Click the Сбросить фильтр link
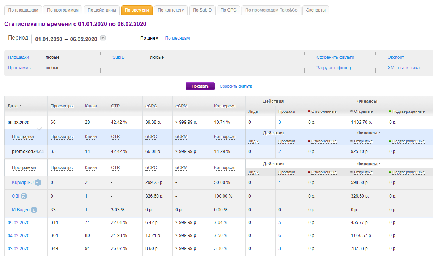Image resolution: width=438 pixels, height=256 pixels. 236,87
